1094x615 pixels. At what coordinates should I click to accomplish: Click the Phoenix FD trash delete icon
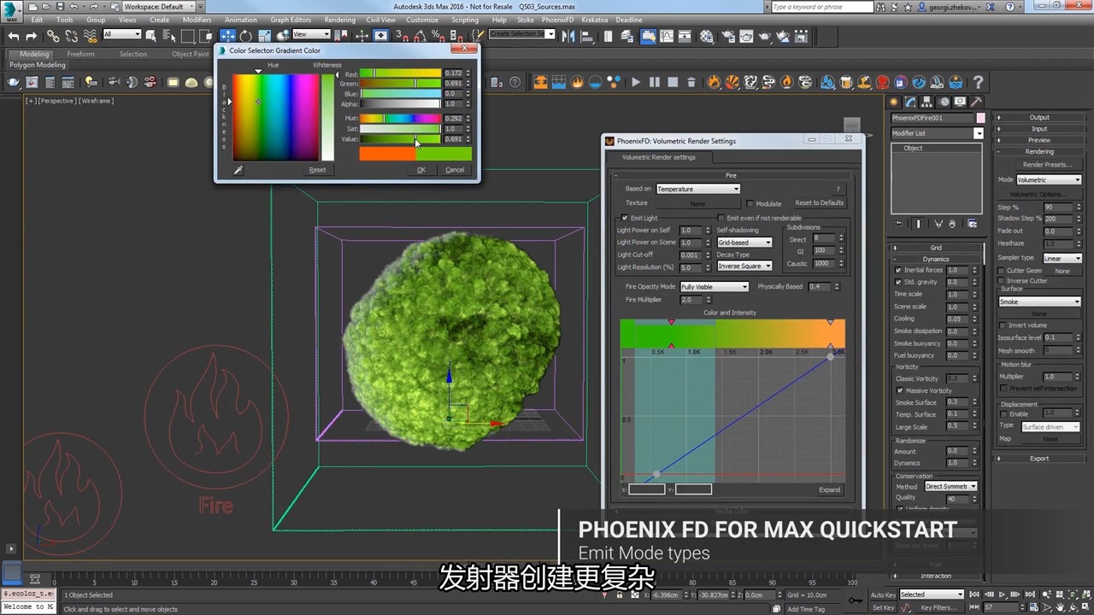691,83
